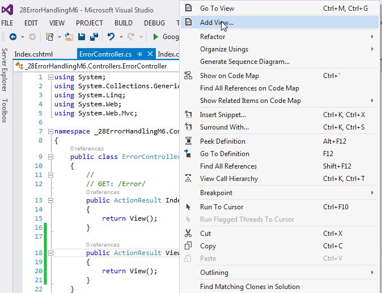Click the green Start debugging arrow
The width and height of the screenshot is (382, 293).
(x=155, y=37)
